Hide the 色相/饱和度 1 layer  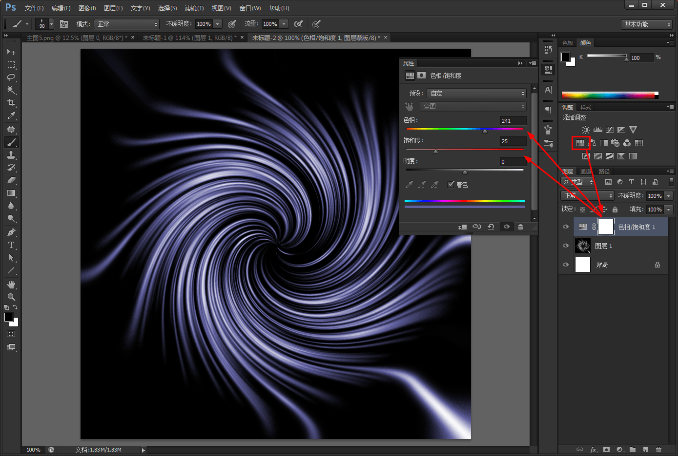tap(566, 227)
